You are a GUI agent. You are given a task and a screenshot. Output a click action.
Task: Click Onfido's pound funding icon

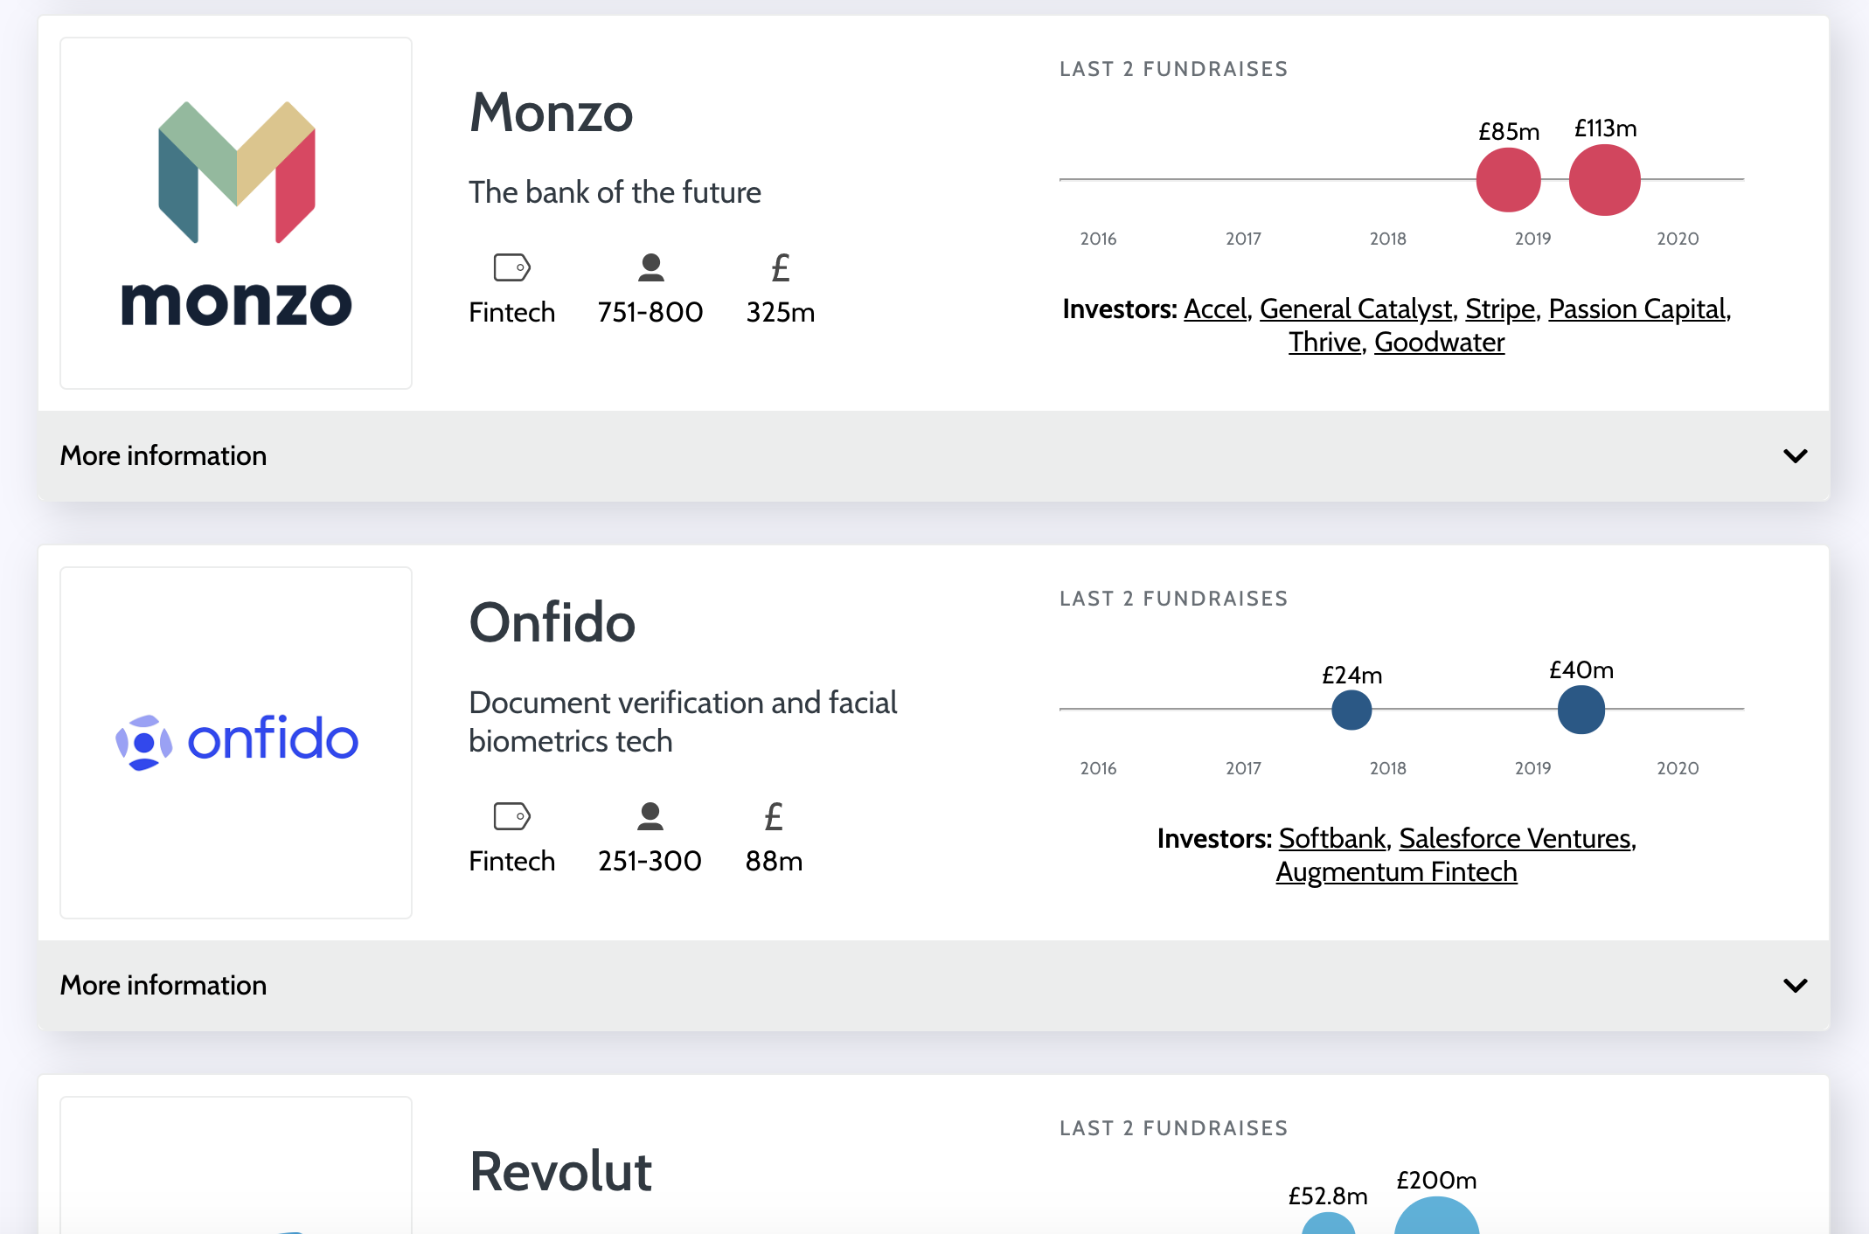pyautogui.click(x=774, y=816)
